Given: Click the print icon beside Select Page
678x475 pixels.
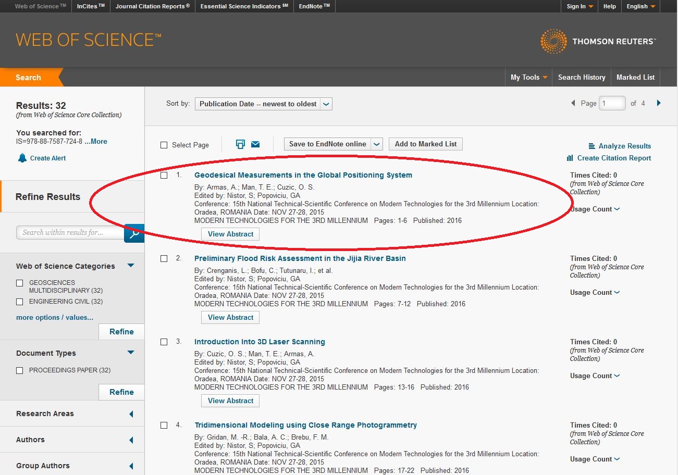Looking at the screenshot, I should [x=240, y=144].
